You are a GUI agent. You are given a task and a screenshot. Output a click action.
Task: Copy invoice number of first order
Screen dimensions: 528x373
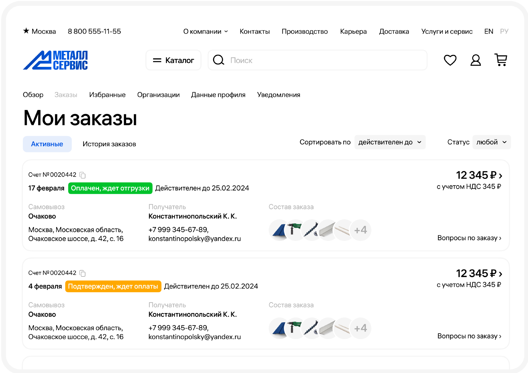point(82,175)
